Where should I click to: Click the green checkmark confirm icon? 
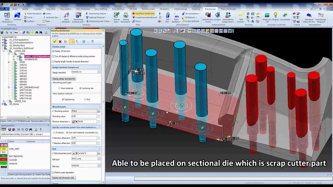(54, 42)
